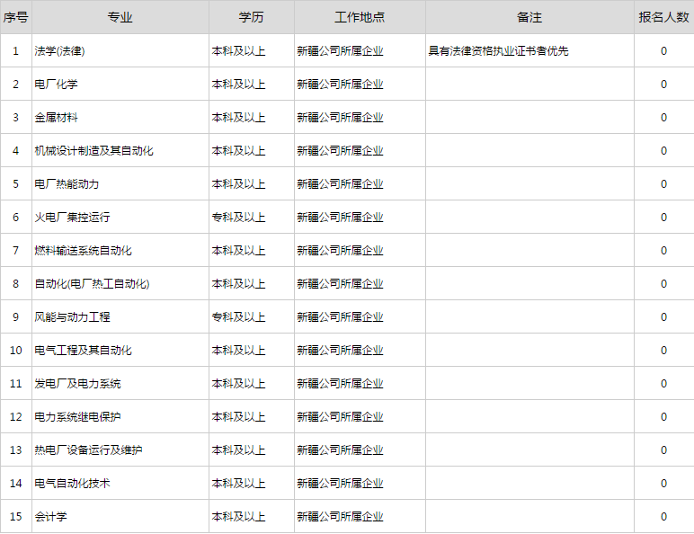Click the 备注 column header
The width and height of the screenshot is (694, 534).
coord(529,17)
